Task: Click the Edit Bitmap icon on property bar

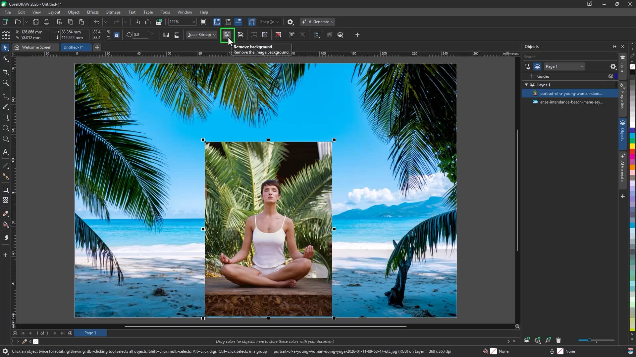Action: pos(241,35)
